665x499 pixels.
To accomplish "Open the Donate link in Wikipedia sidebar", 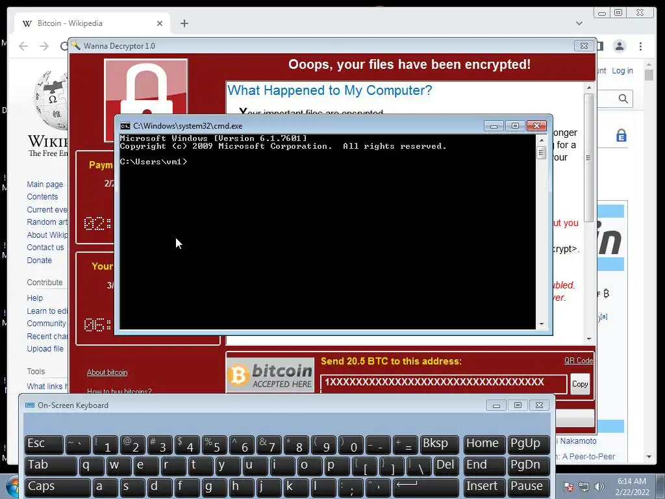I will pos(40,260).
